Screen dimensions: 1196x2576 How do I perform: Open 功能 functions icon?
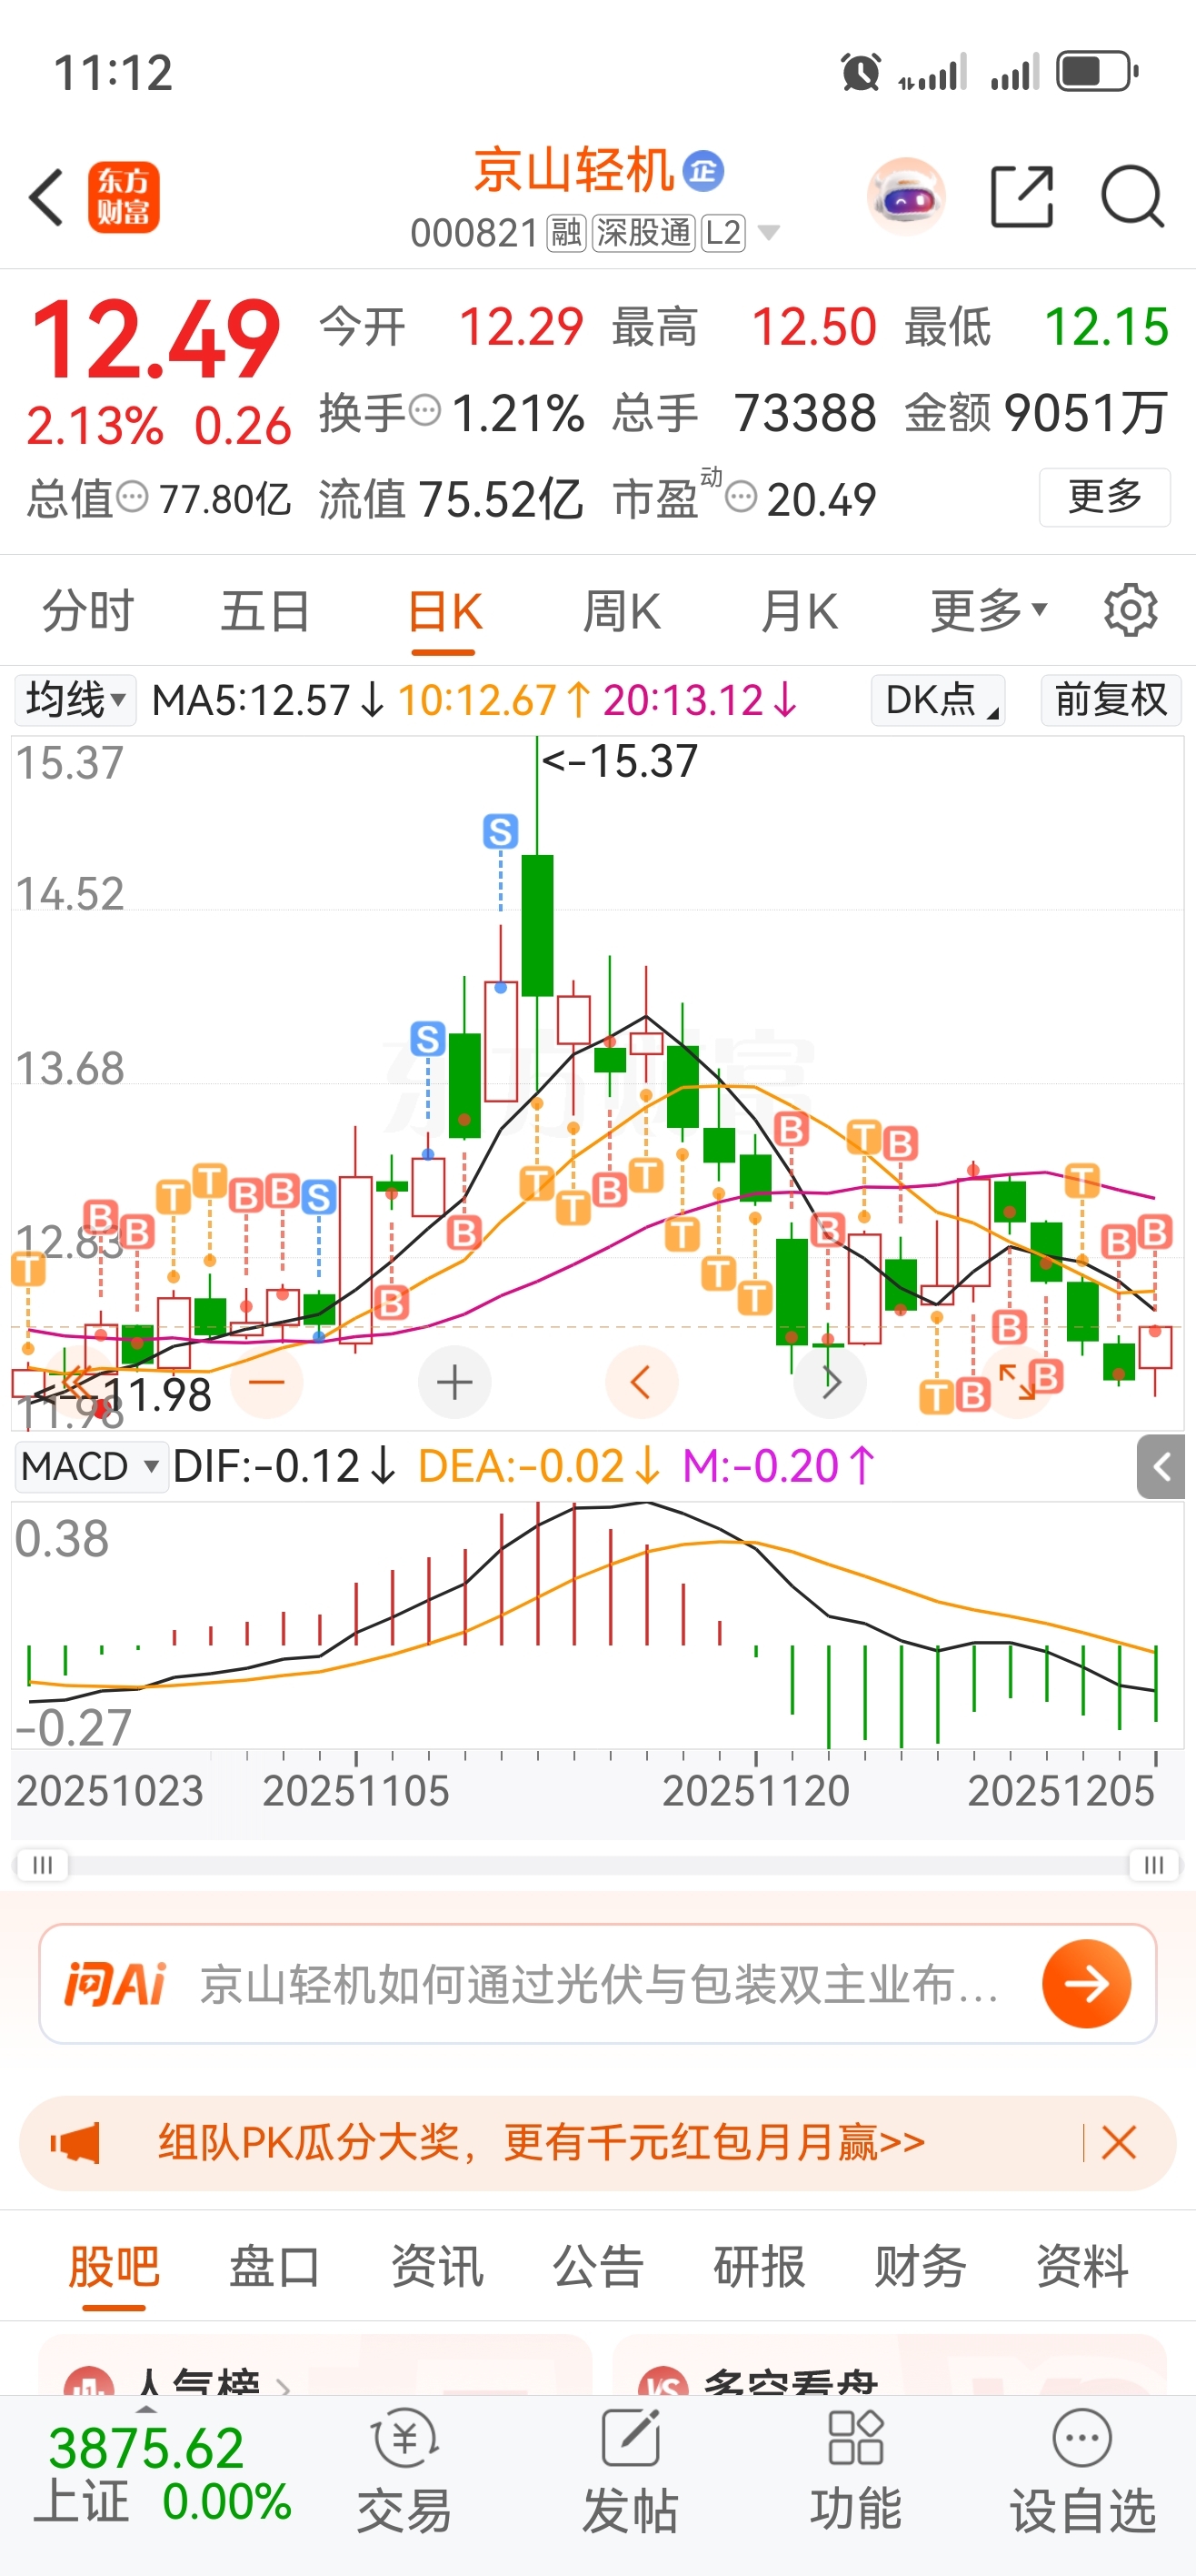(x=856, y=2469)
